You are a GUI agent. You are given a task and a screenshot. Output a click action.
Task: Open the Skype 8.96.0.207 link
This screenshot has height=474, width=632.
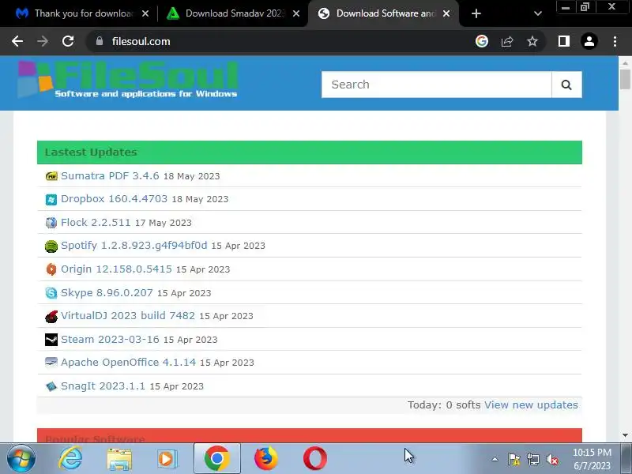tap(107, 292)
